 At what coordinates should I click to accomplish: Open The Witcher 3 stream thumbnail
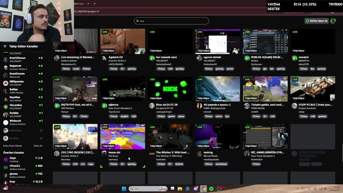click(170, 136)
